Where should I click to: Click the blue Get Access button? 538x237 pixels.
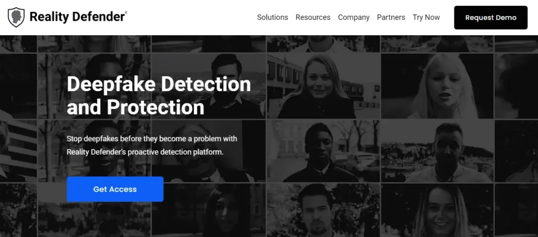[x=115, y=189]
